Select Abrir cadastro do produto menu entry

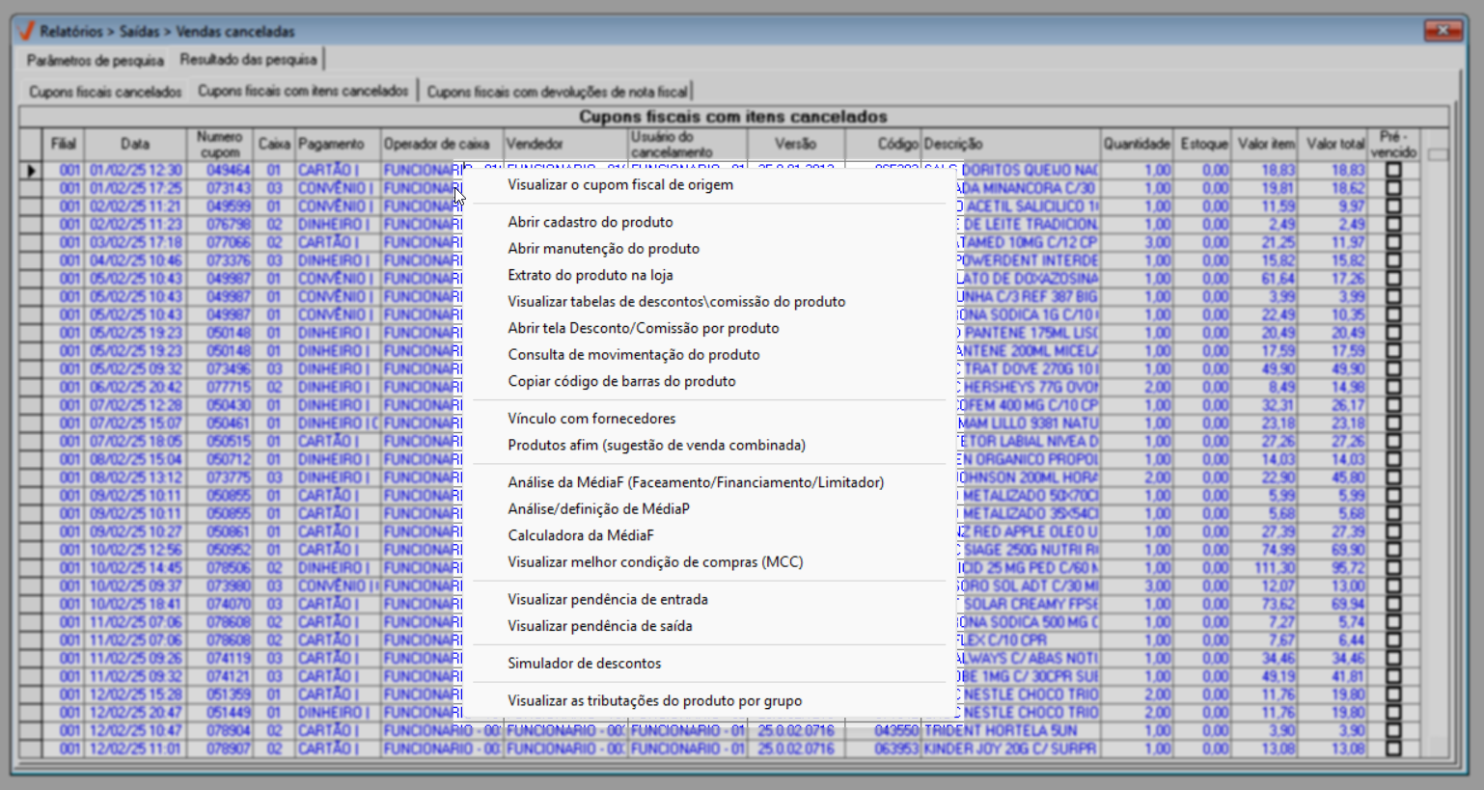click(x=591, y=222)
